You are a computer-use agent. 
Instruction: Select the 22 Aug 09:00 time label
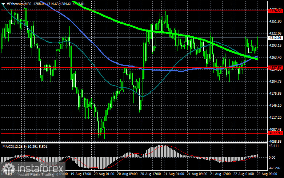pyautogui.click(x=267, y=174)
